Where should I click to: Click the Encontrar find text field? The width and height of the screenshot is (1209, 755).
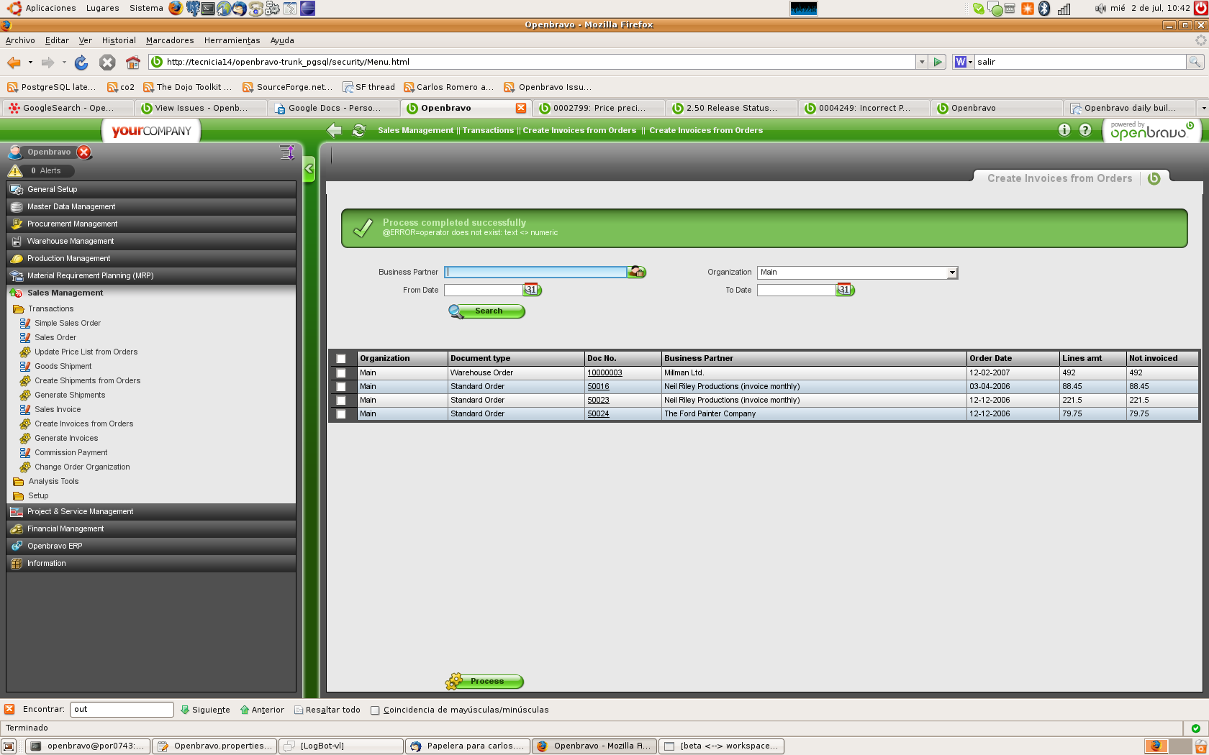122,710
